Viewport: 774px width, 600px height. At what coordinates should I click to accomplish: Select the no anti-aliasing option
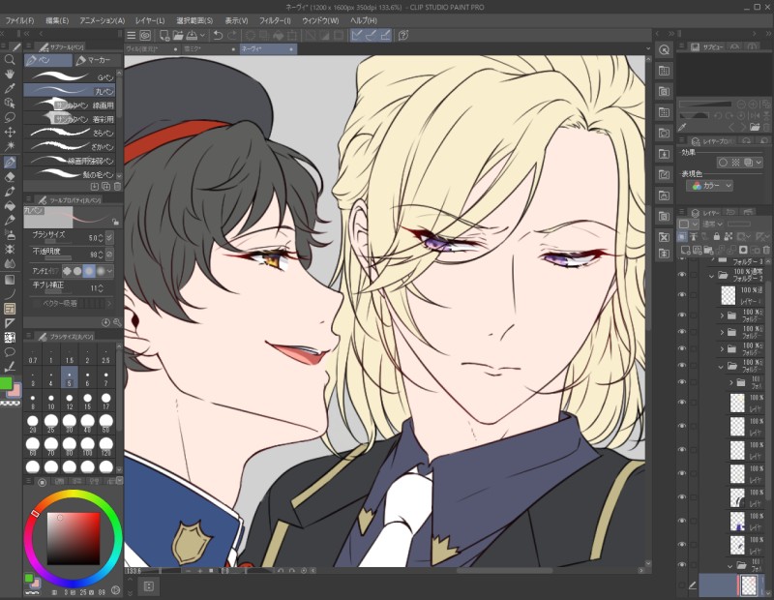click(x=67, y=271)
